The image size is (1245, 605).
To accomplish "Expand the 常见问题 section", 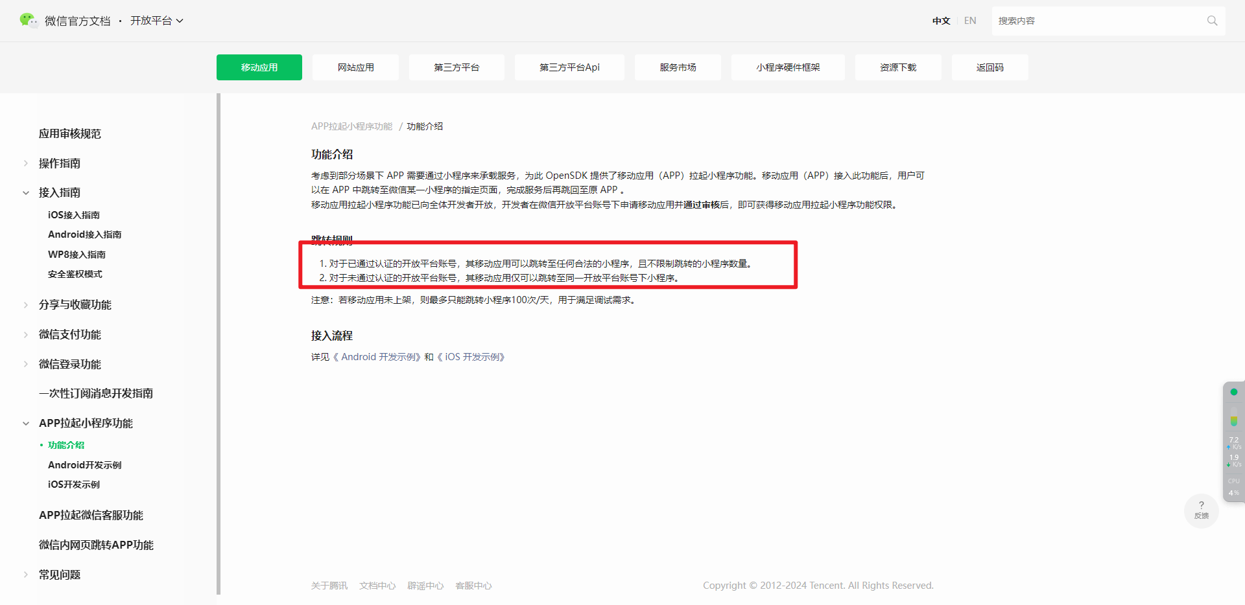I will pos(26,575).
